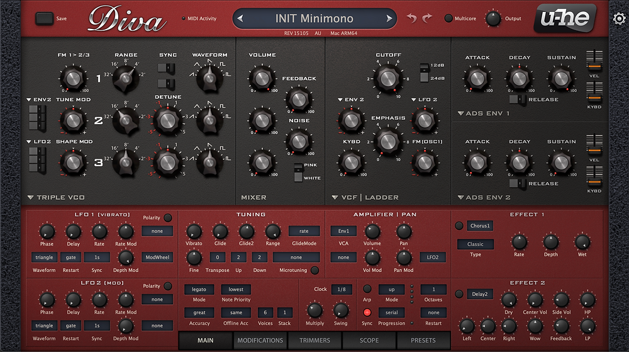The image size is (629, 352).
Task: Switch to TRIMMERS tab
Action: [x=314, y=341]
